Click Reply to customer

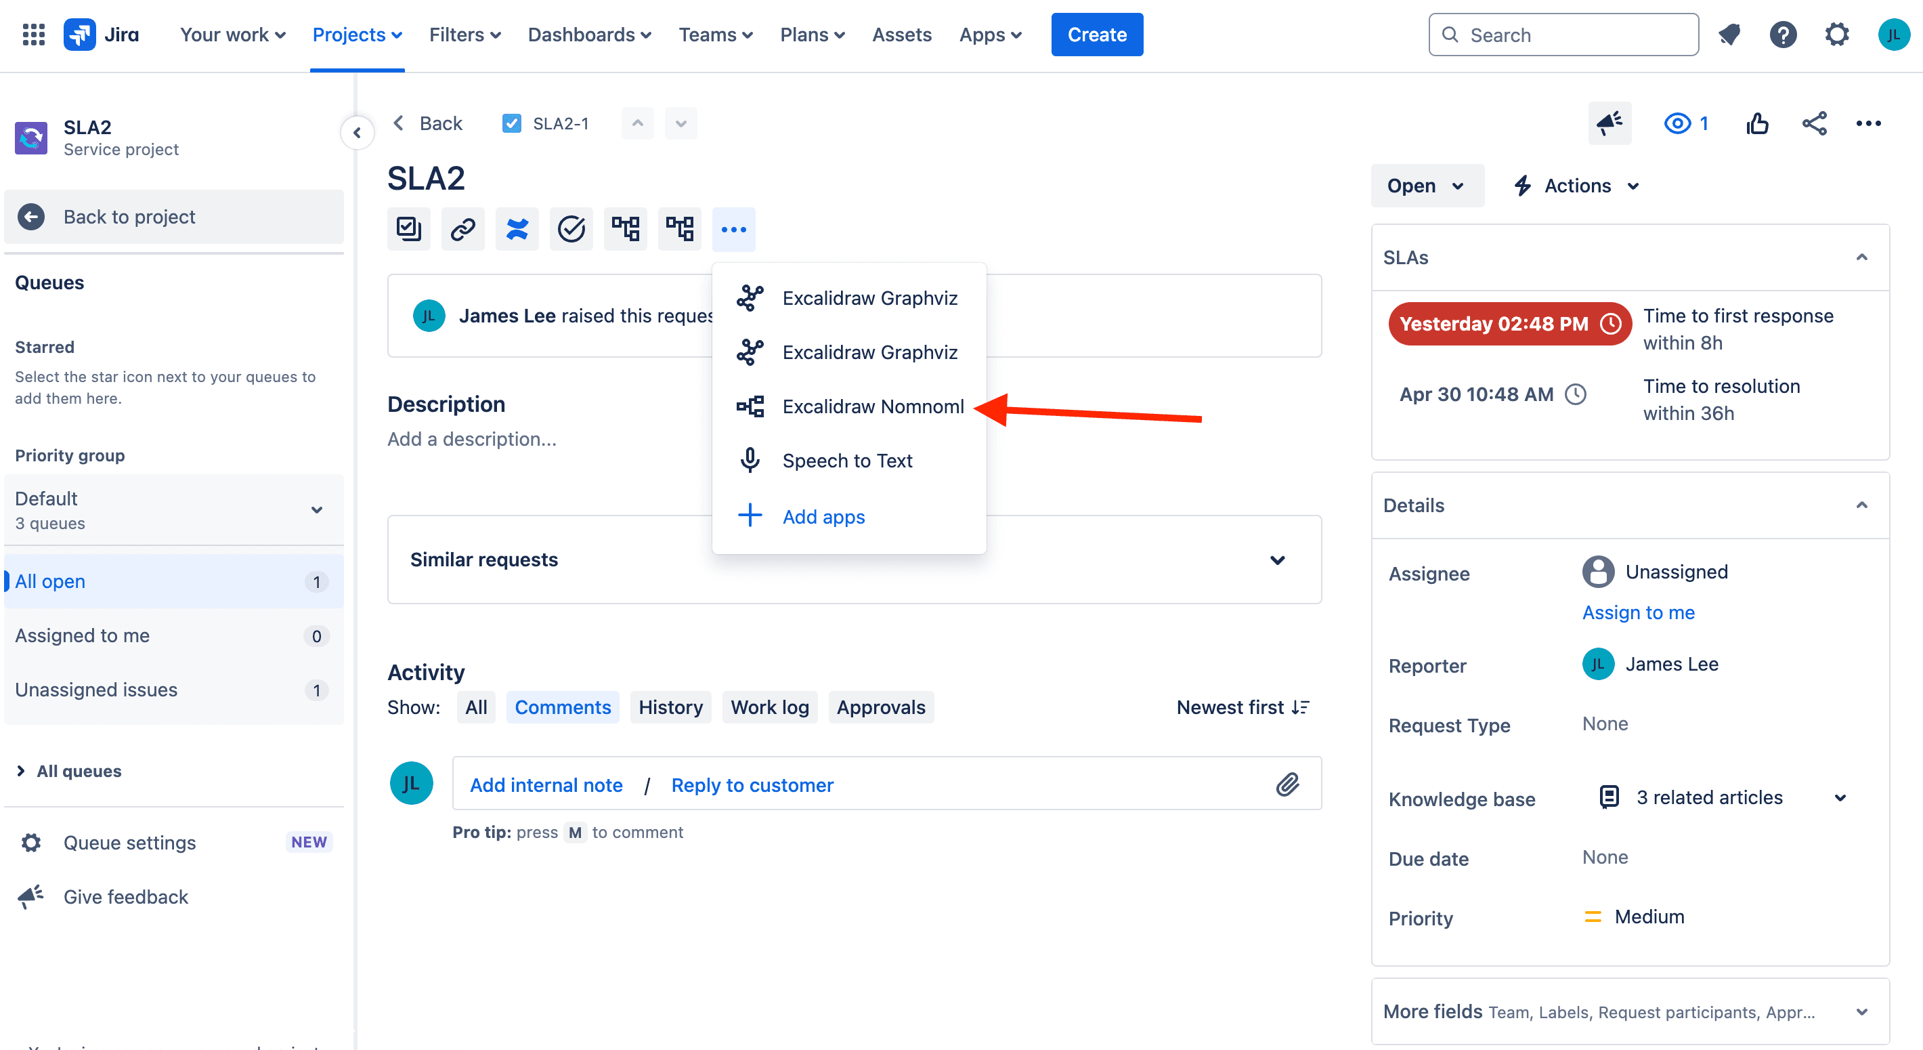tap(752, 785)
